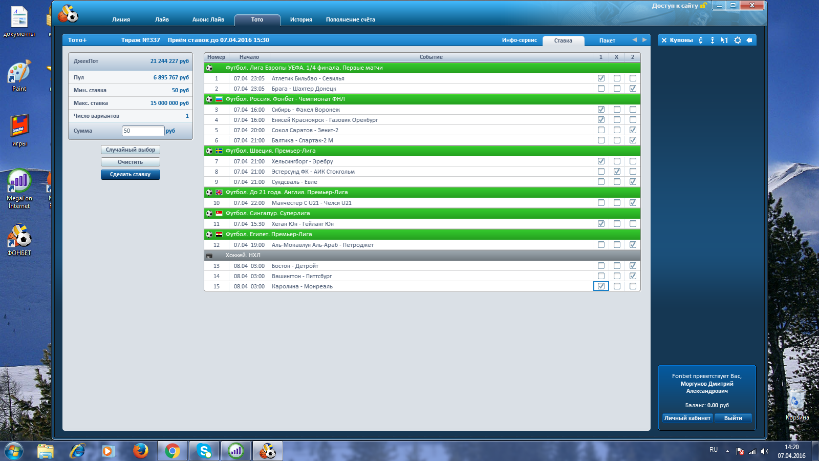
Task: Uncheck outcome 1 for Атлетик Бильбао - Севилья
Action: [601, 78]
